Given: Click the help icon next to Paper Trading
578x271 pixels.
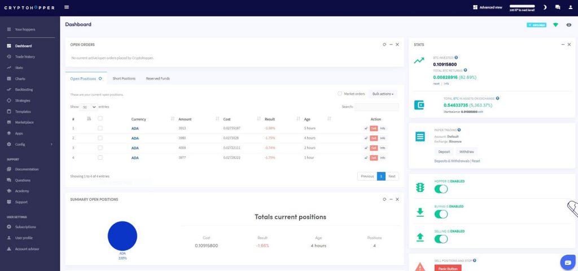Looking at the screenshot, I should [x=459, y=130].
